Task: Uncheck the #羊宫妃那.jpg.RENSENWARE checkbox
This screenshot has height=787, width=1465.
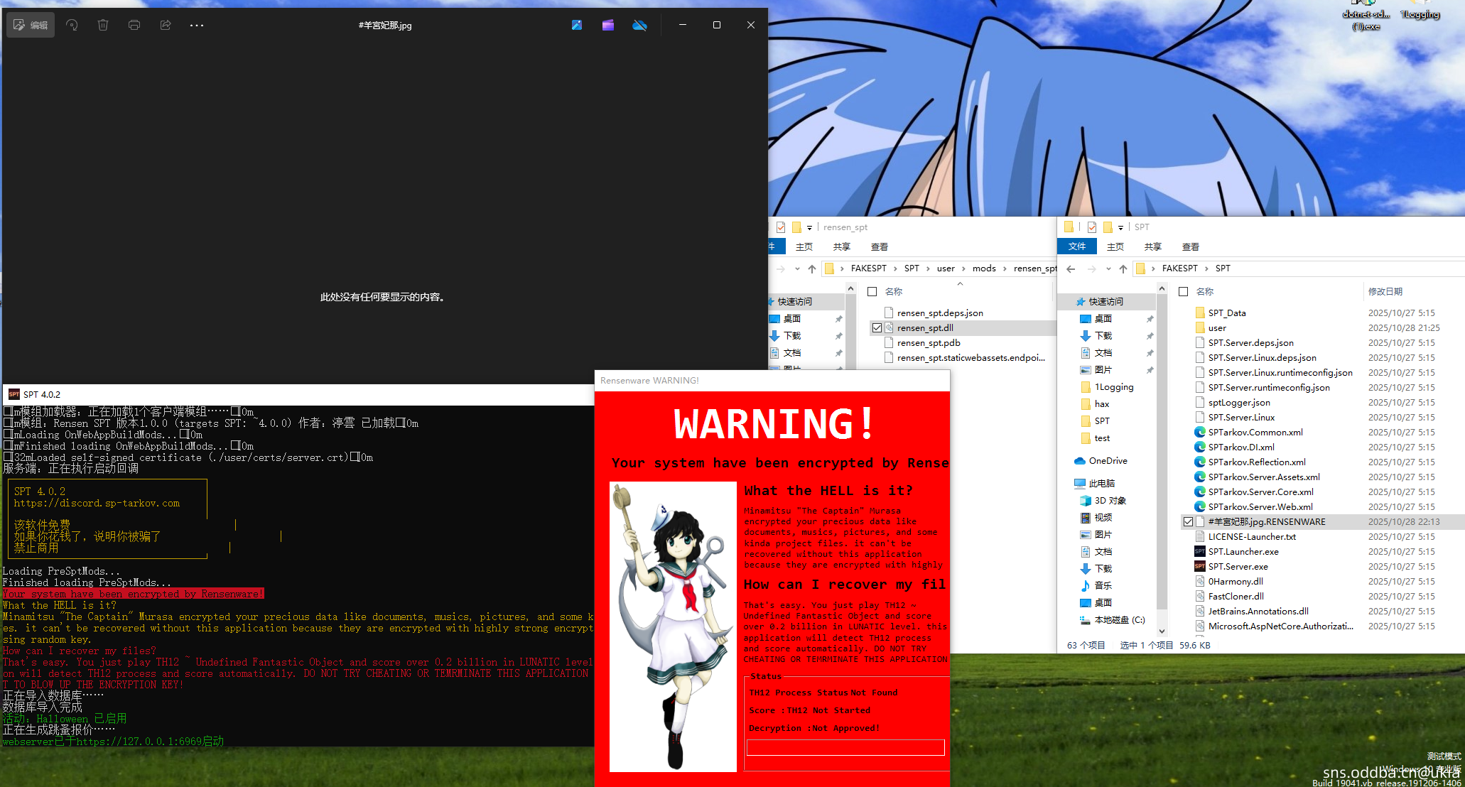Action: (1188, 522)
